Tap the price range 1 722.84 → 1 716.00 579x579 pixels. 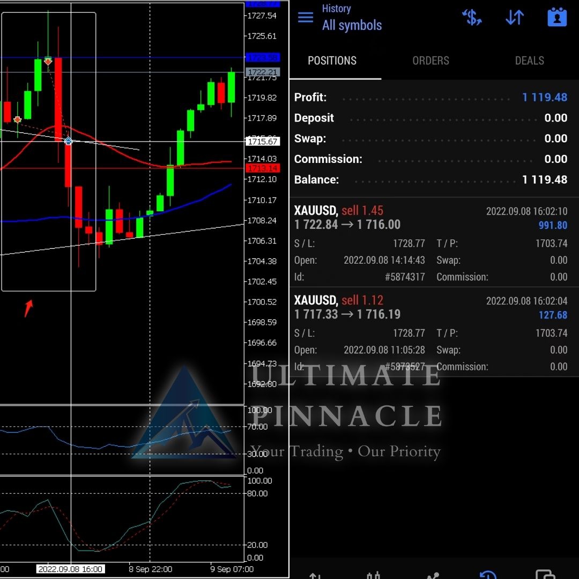tap(347, 225)
